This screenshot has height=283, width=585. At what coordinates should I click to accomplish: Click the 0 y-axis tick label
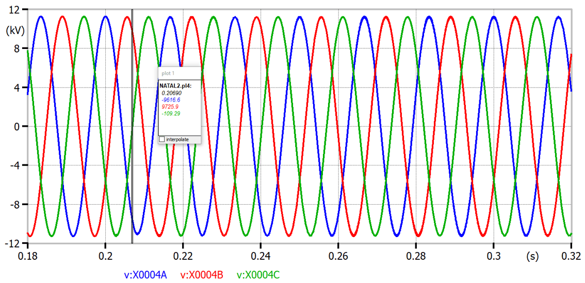point(17,126)
